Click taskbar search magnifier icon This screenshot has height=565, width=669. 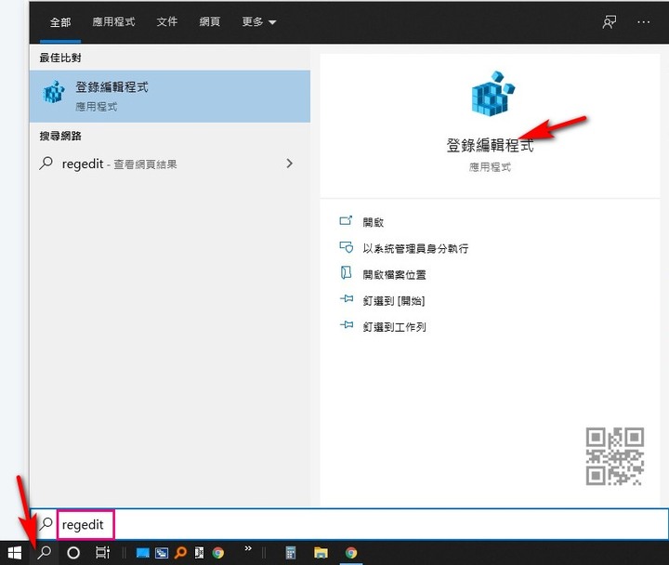tap(44, 553)
